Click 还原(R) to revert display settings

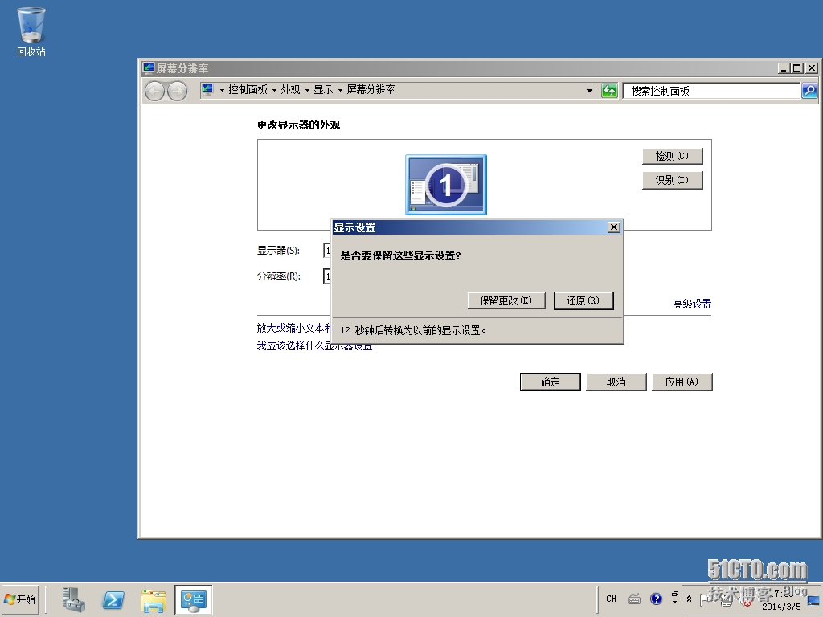[583, 300]
